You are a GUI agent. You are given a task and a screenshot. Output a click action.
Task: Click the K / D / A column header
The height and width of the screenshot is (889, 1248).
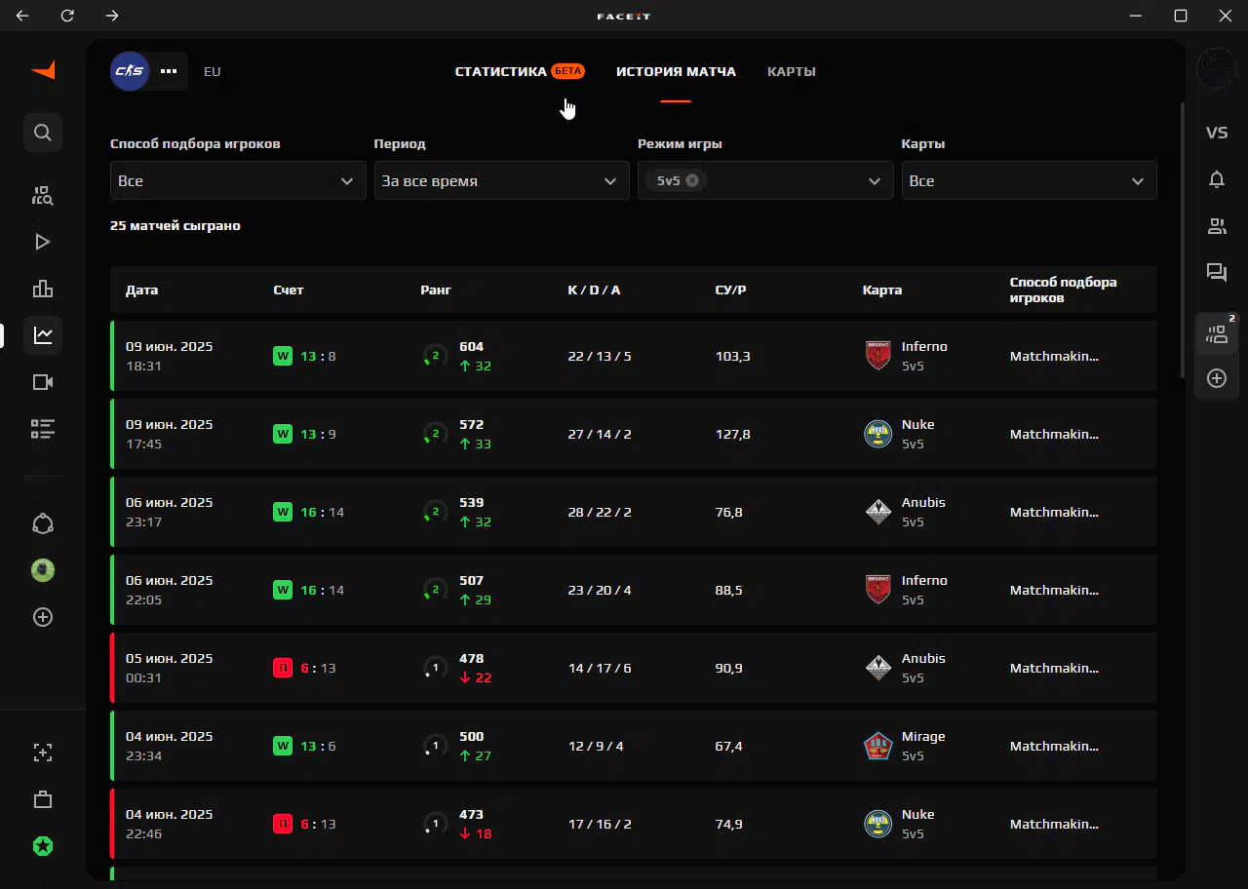pos(594,290)
